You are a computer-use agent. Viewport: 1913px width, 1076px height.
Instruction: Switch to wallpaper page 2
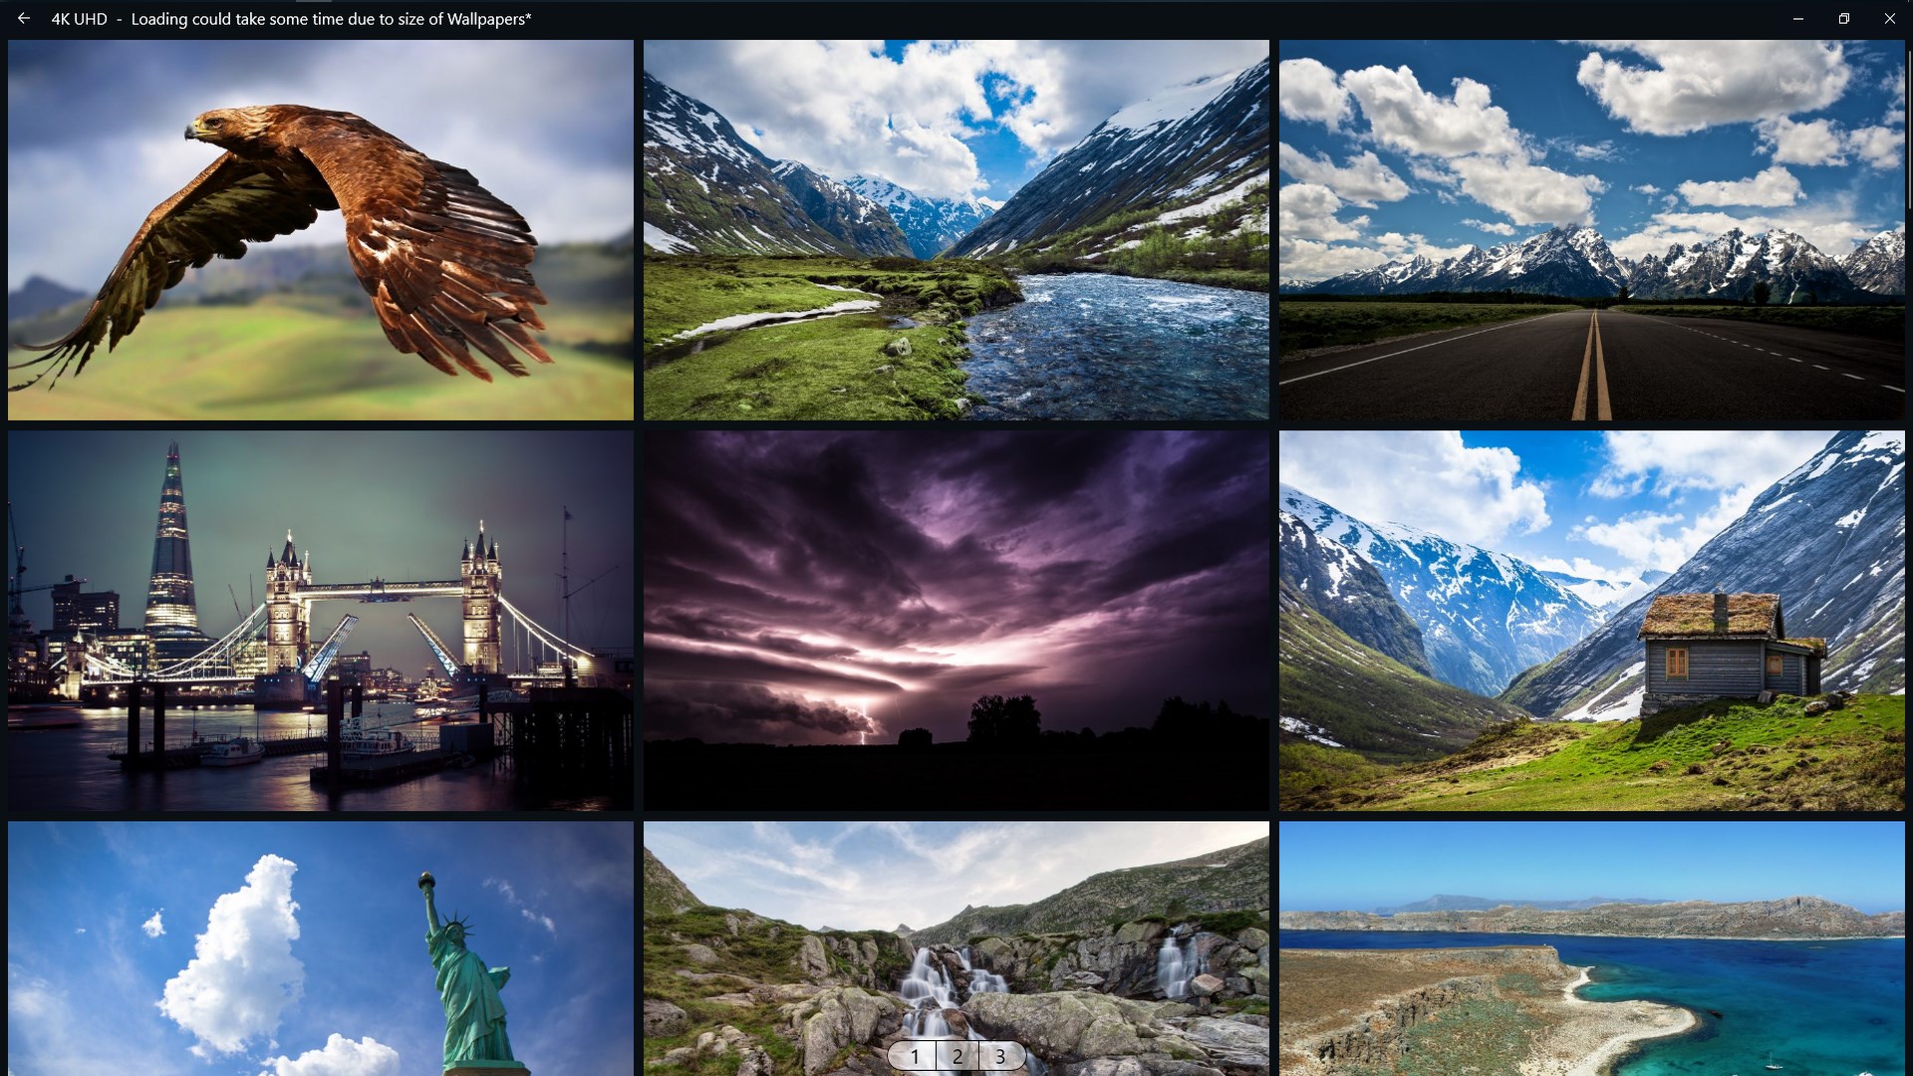tap(957, 1056)
